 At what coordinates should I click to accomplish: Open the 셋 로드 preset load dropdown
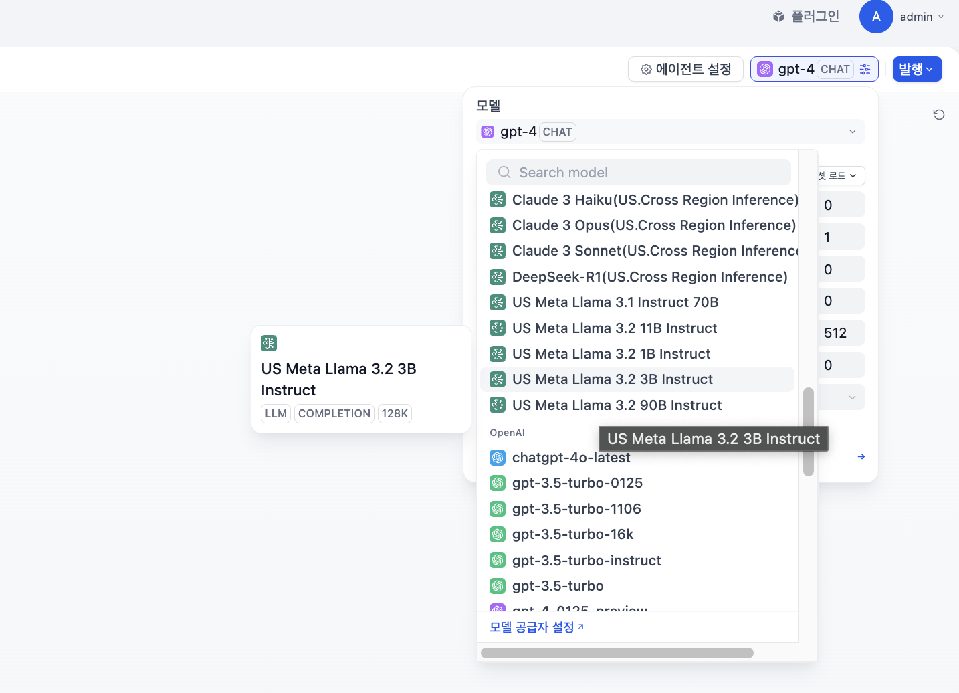click(x=841, y=175)
